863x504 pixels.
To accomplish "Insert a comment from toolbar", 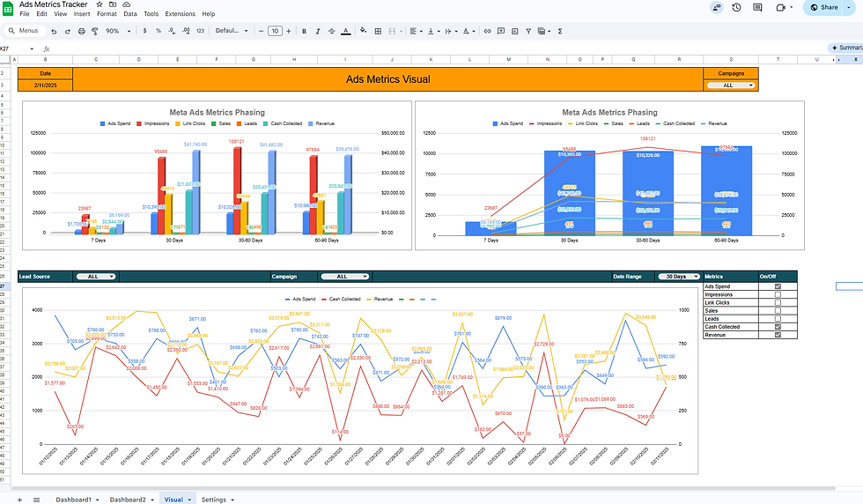I will click(x=501, y=32).
